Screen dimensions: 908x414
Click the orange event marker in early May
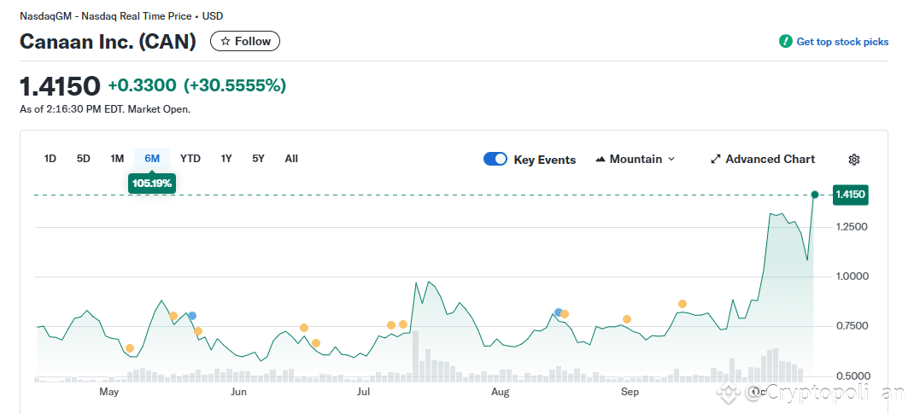pos(129,348)
